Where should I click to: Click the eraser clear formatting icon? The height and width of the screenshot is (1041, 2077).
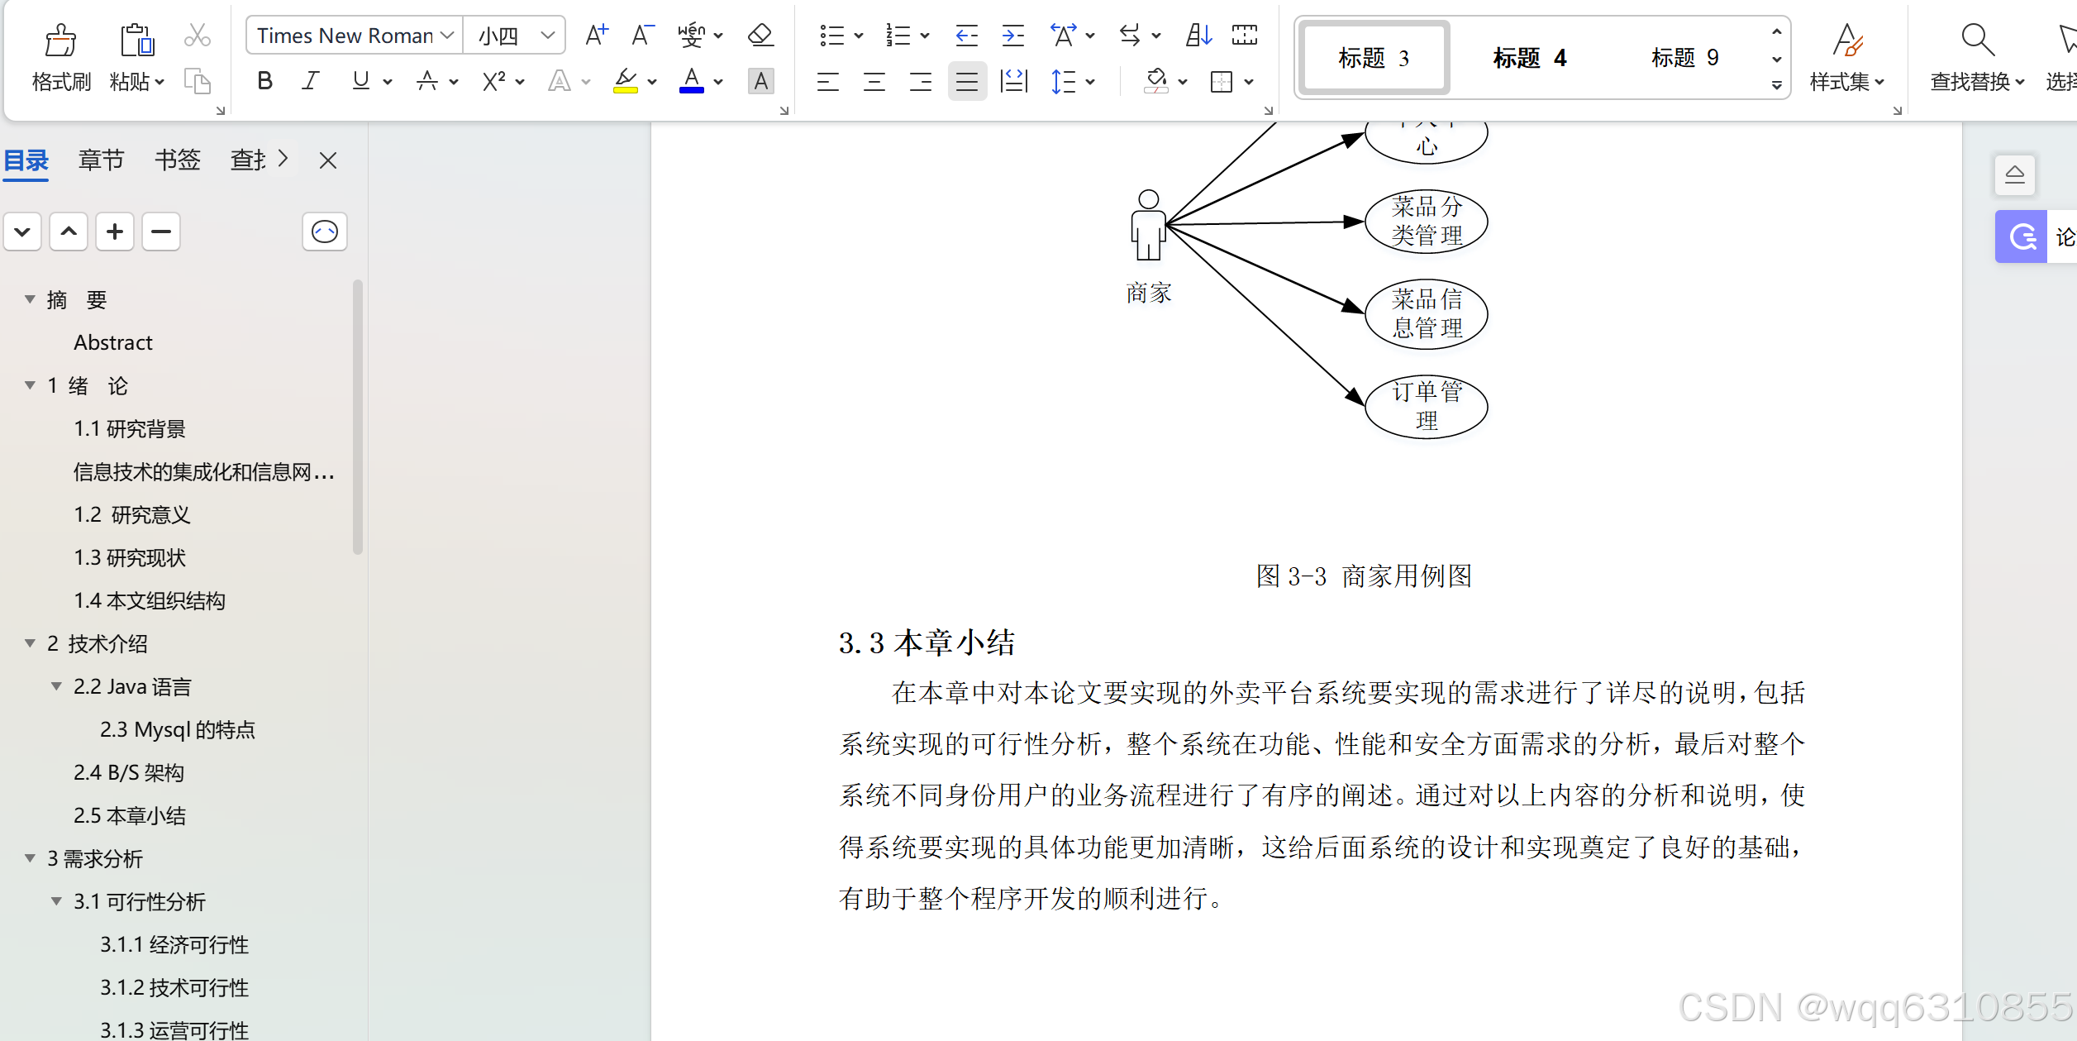point(760,35)
